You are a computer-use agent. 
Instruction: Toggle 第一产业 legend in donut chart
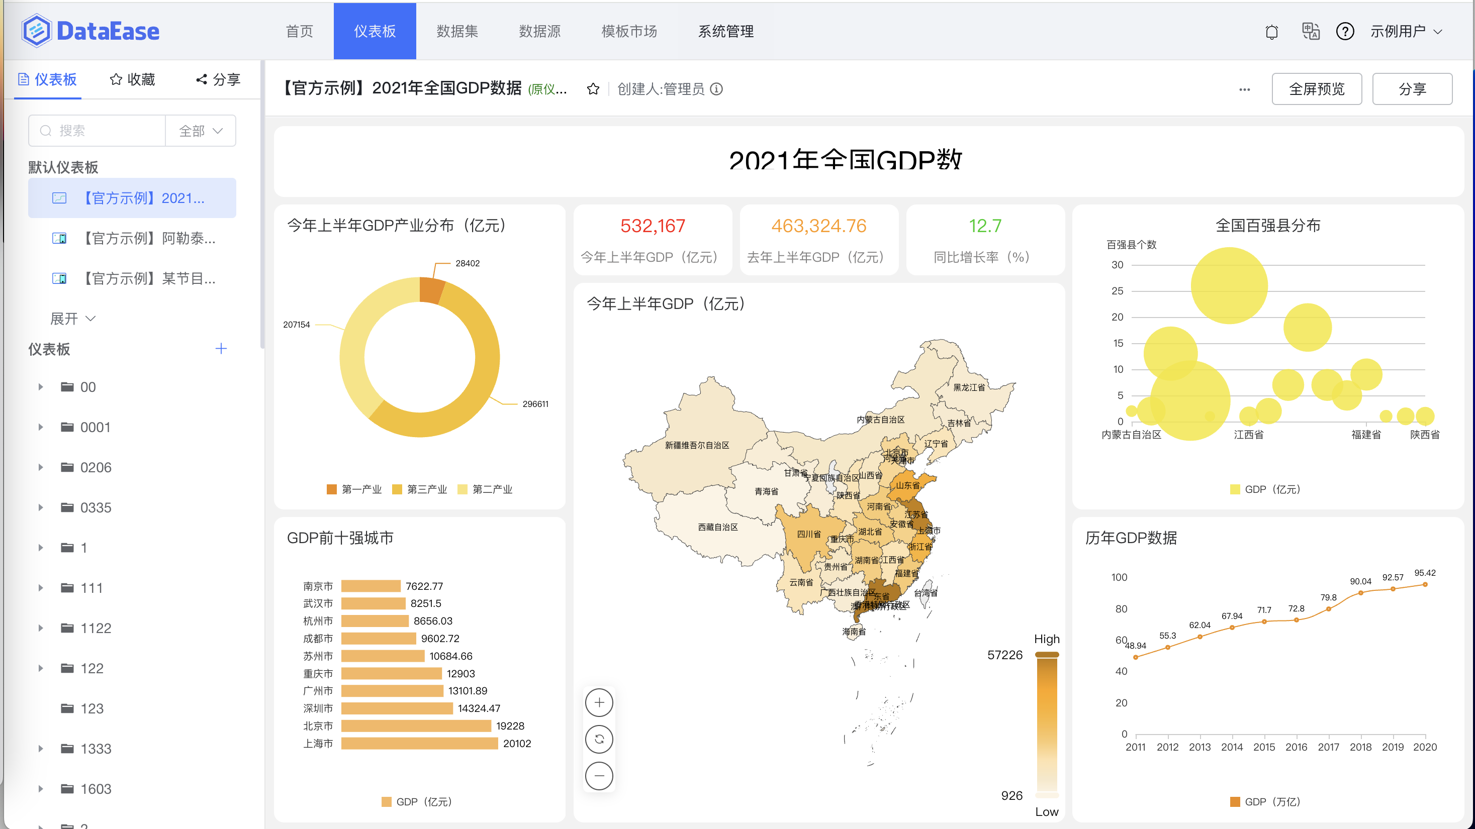354,489
